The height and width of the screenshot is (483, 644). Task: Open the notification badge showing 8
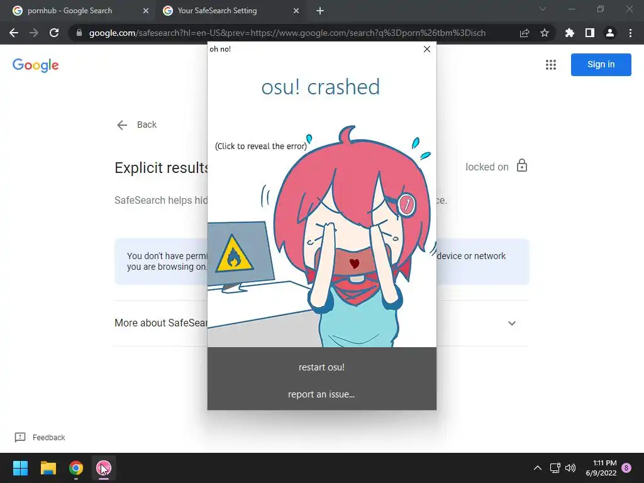pyautogui.click(x=626, y=468)
